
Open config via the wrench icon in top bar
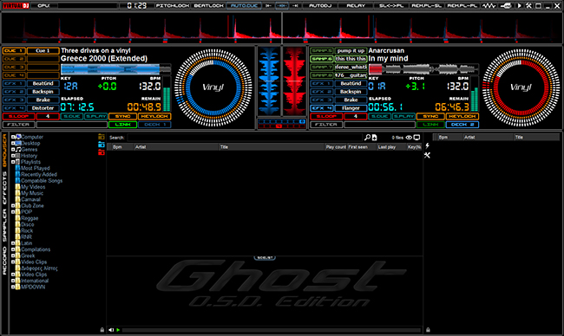(528, 5)
